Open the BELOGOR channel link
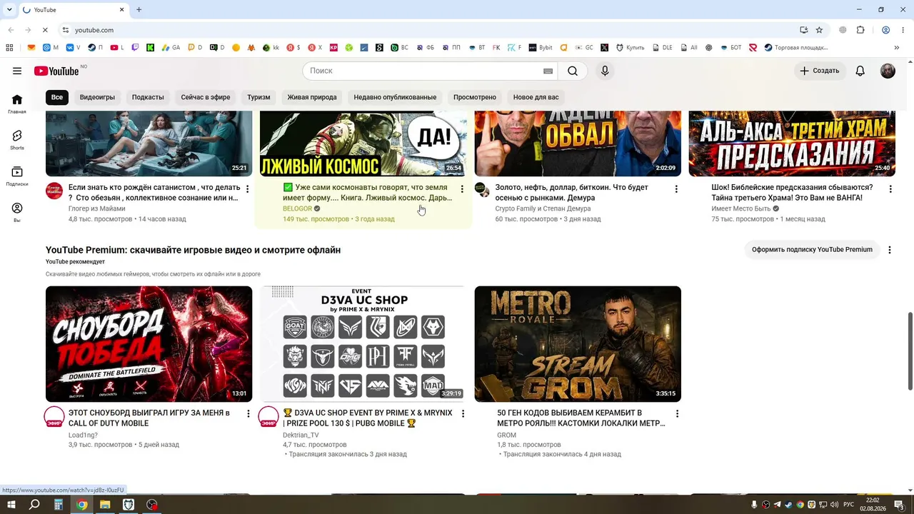This screenshot has height=514, width=914. (x=297, y=208)
